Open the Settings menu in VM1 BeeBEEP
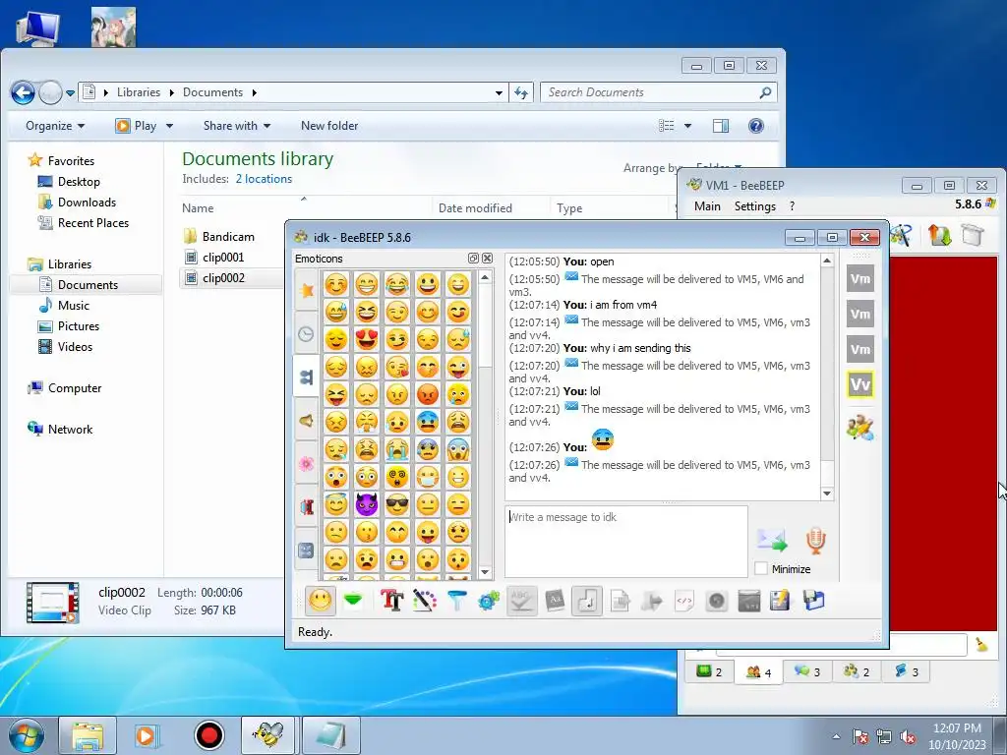1007x755 pixels. tap(754, 206)
